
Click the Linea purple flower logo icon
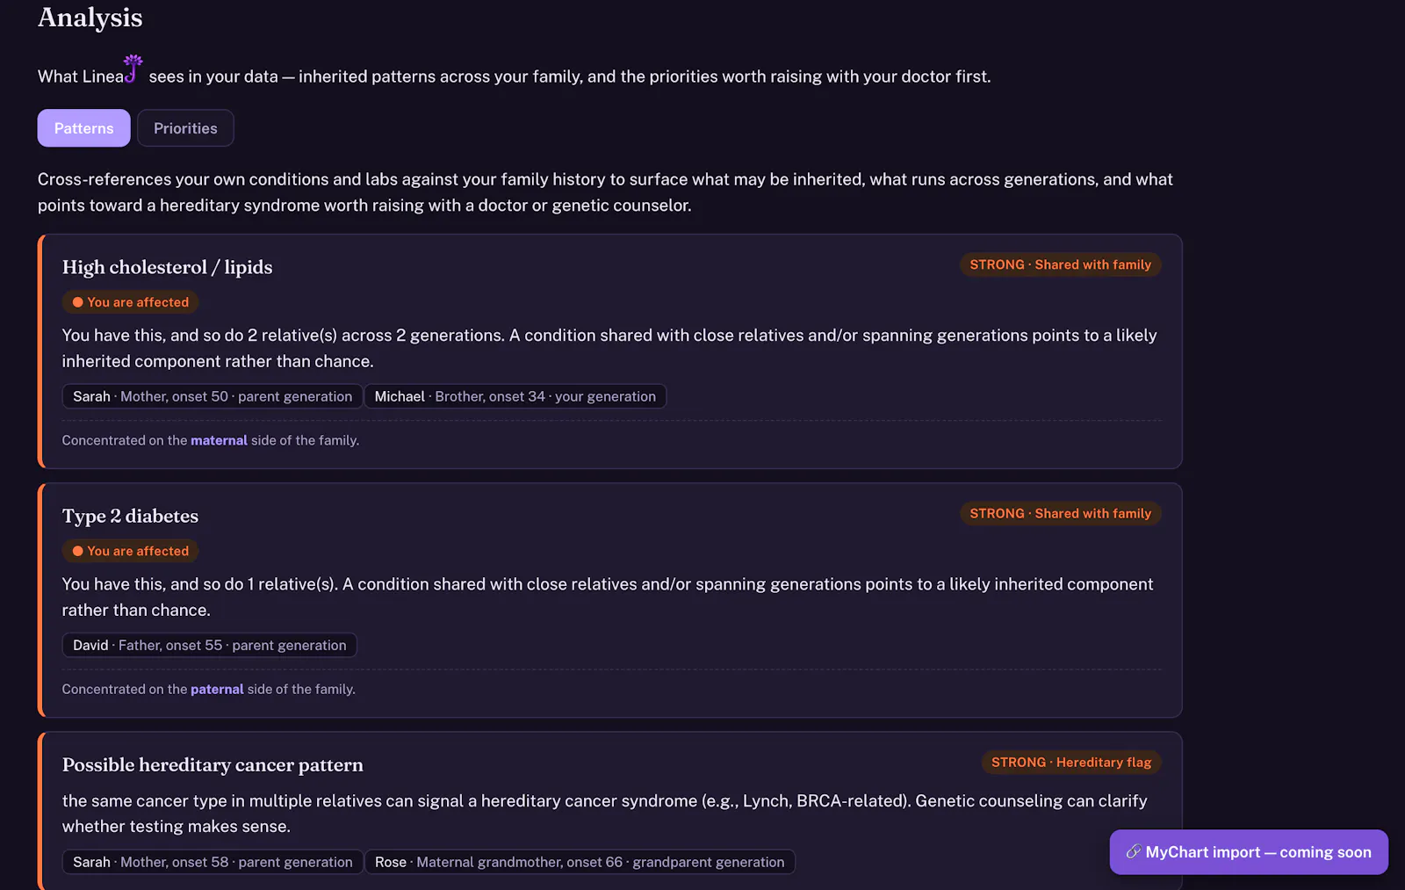(x=133, y=68)
